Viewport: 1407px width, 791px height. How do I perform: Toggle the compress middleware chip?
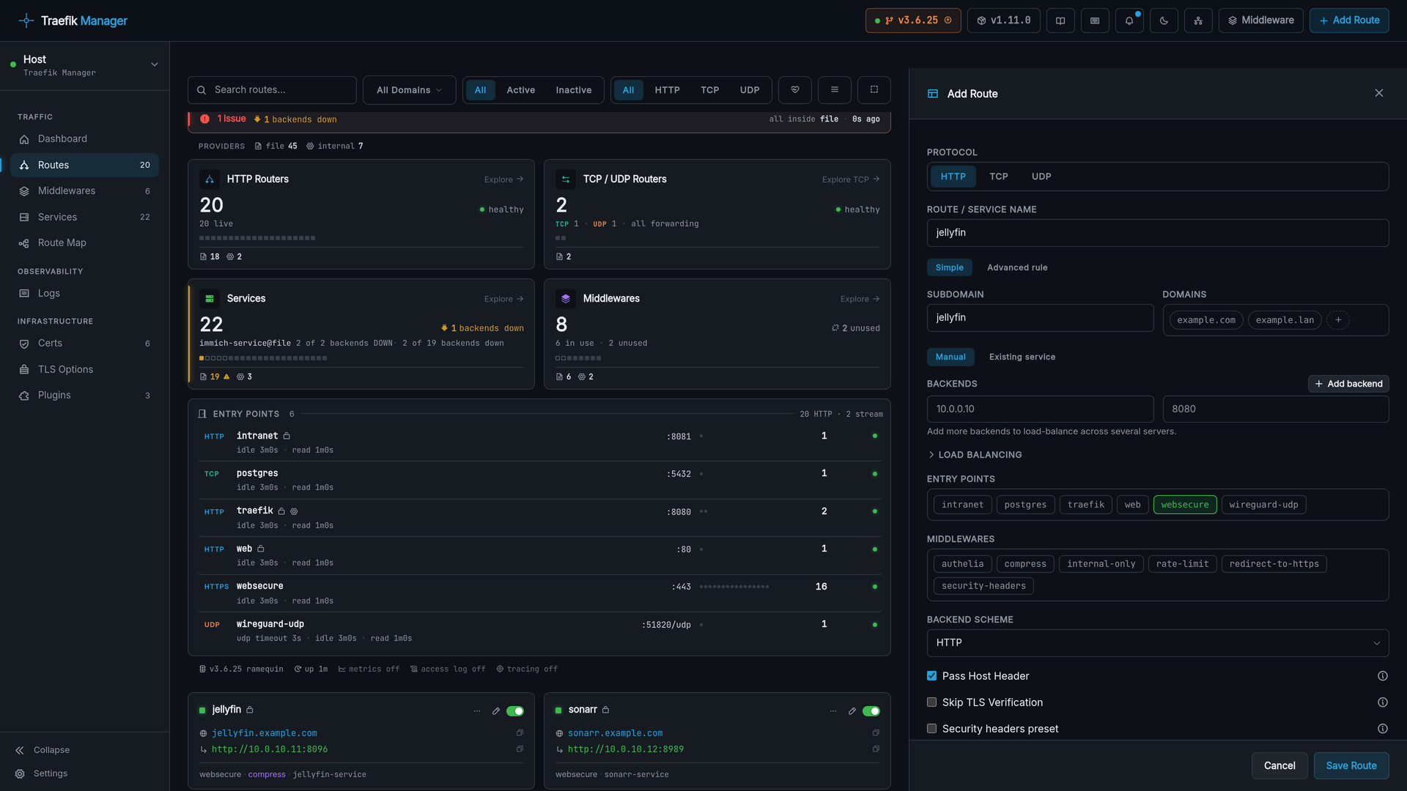(1025, 564)
